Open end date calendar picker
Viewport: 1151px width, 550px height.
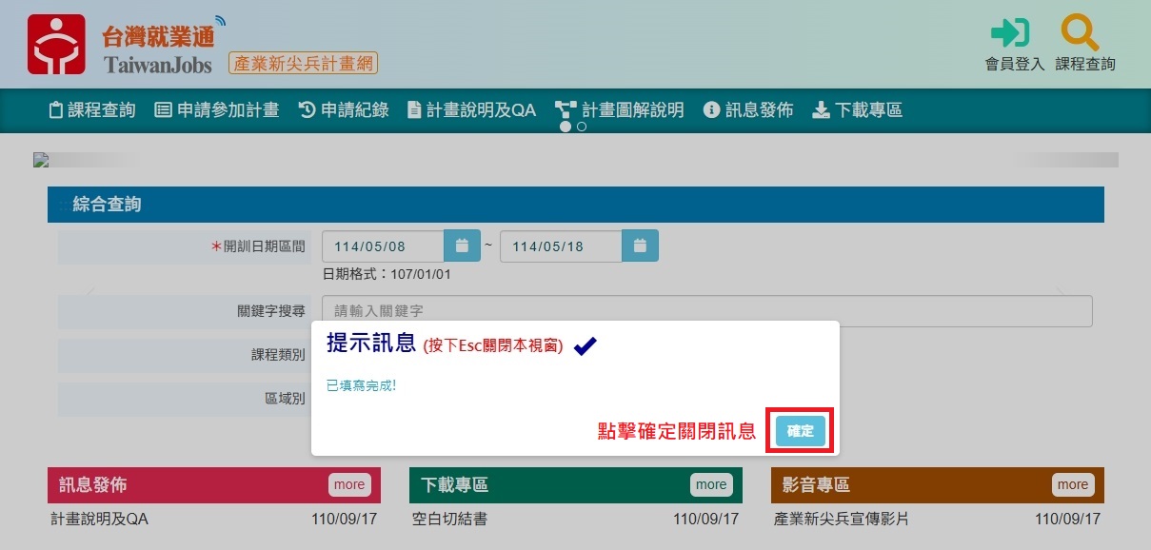point(640,246)
